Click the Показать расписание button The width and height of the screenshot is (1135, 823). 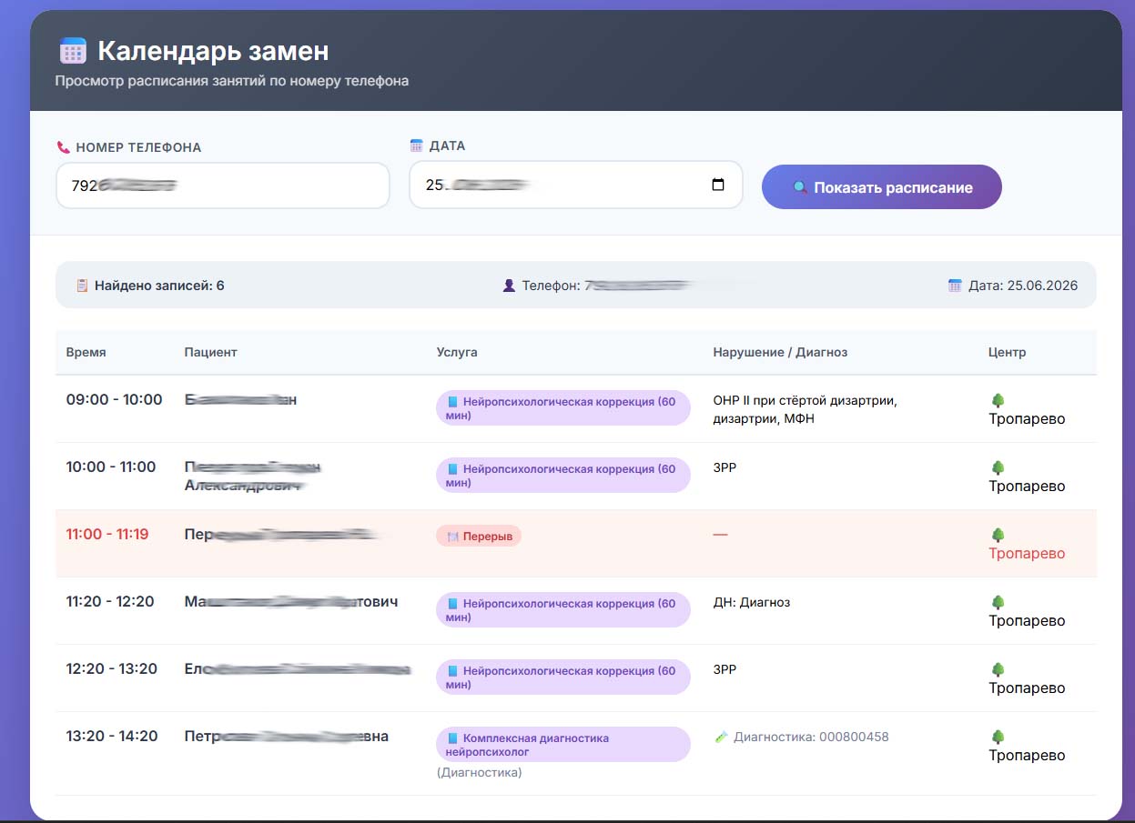tap(881, 187)
